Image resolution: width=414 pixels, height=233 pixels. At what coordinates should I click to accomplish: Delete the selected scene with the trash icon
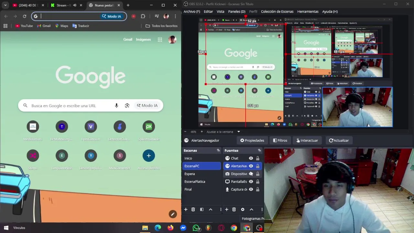pos(193,209)
